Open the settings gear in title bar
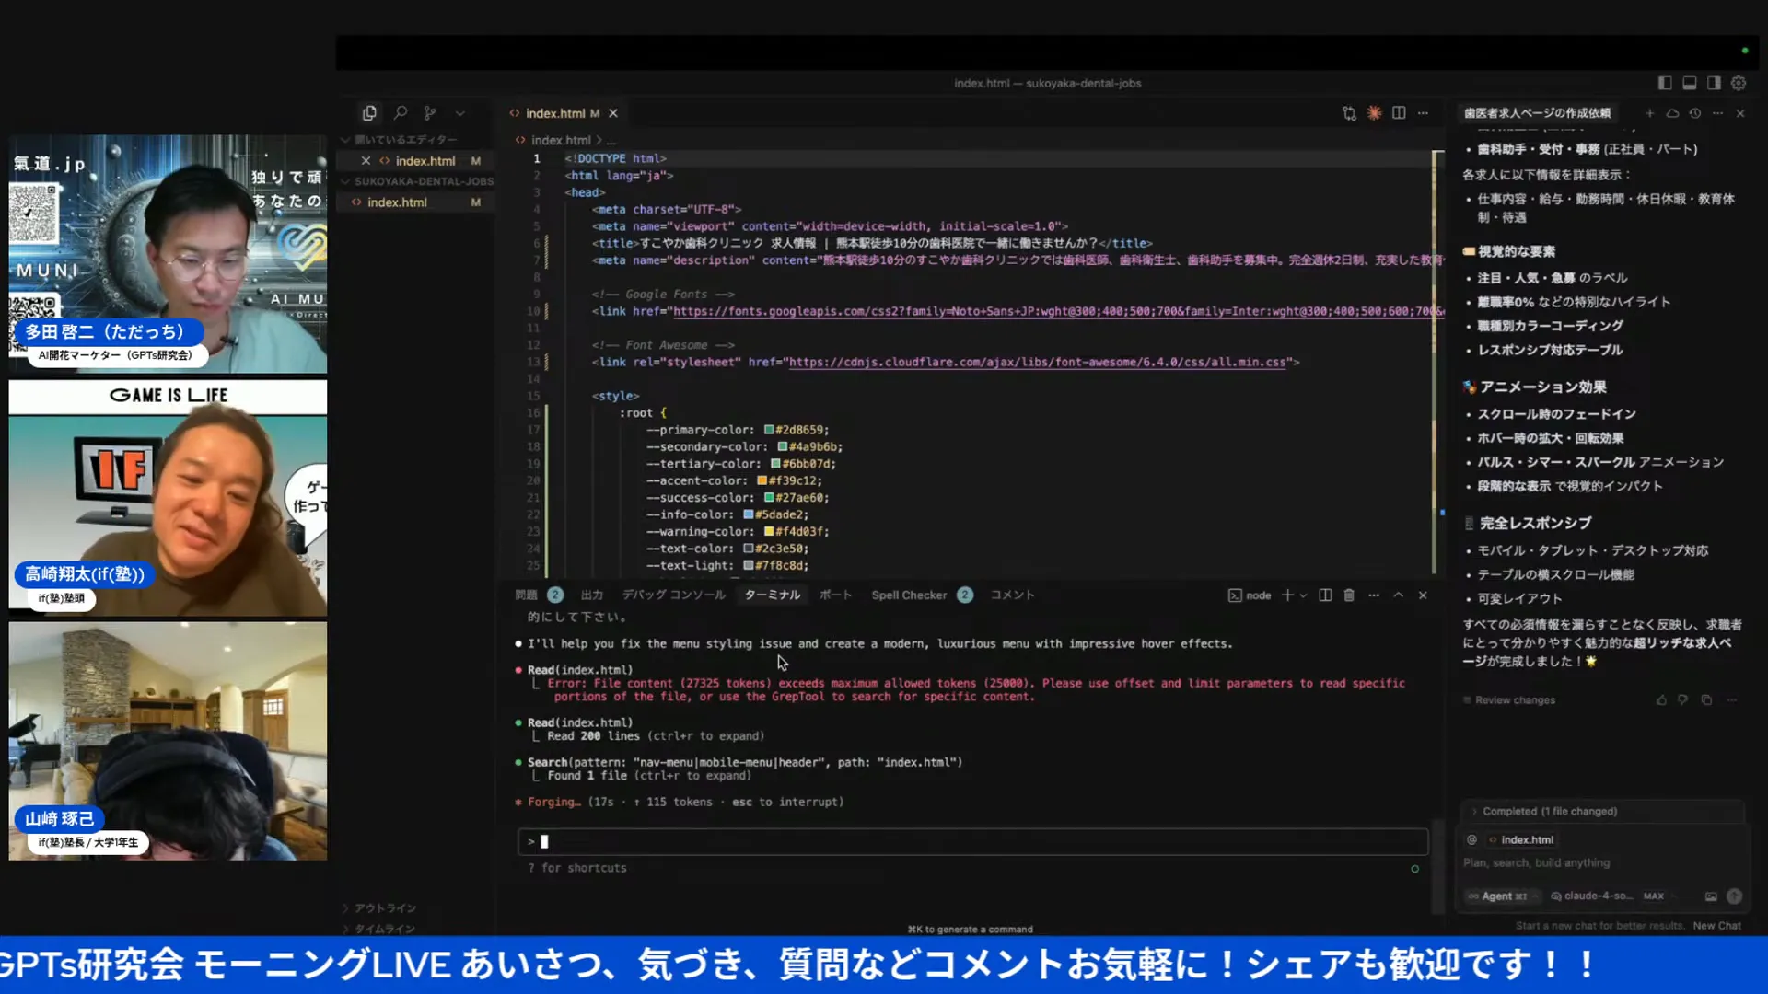1768x994 pixels. 1739,83
